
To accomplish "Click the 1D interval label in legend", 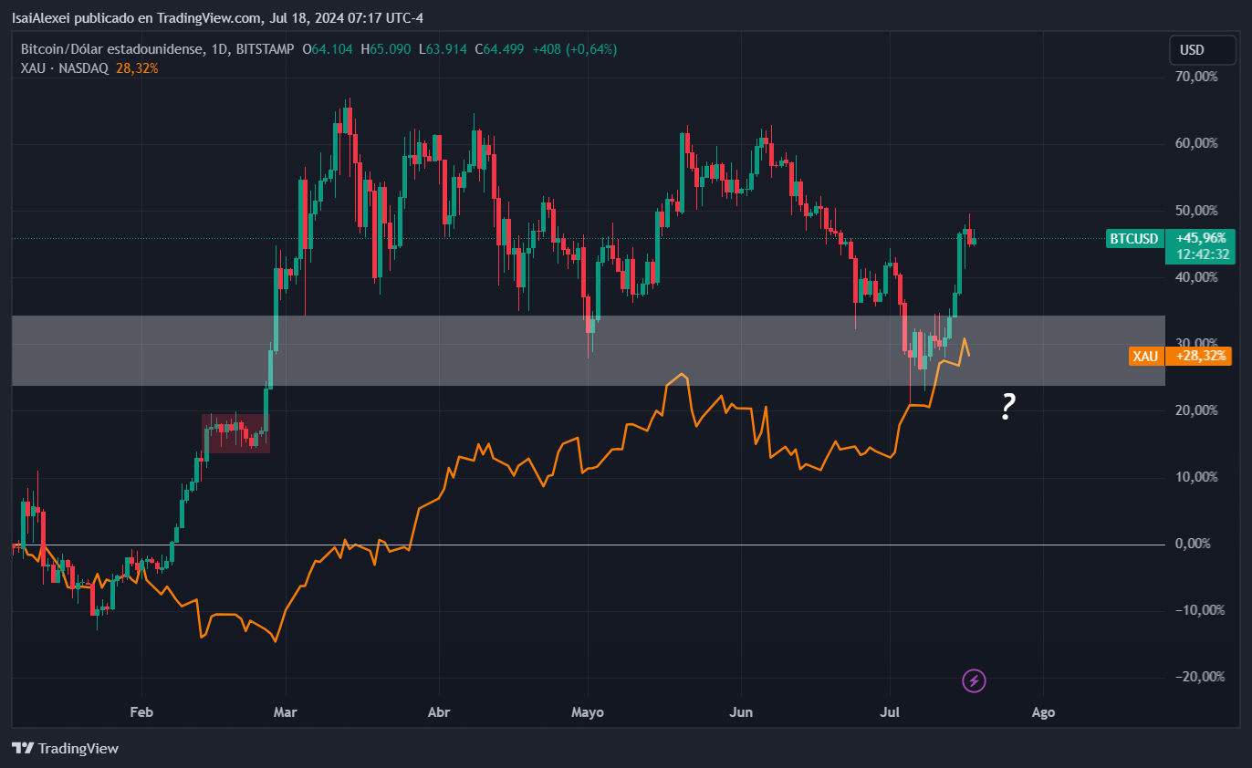I will (x=219, y=49).
